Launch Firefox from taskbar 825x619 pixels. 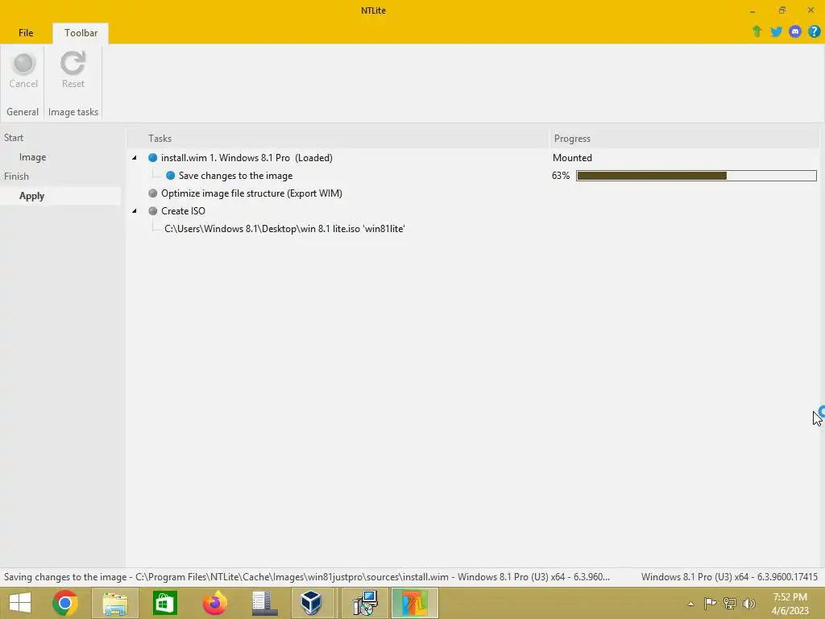click(214, 603)
